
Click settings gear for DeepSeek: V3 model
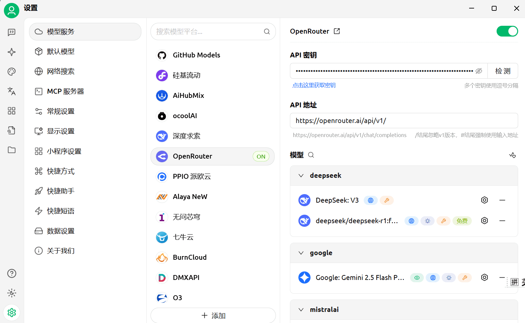click(x=485, y=200)
